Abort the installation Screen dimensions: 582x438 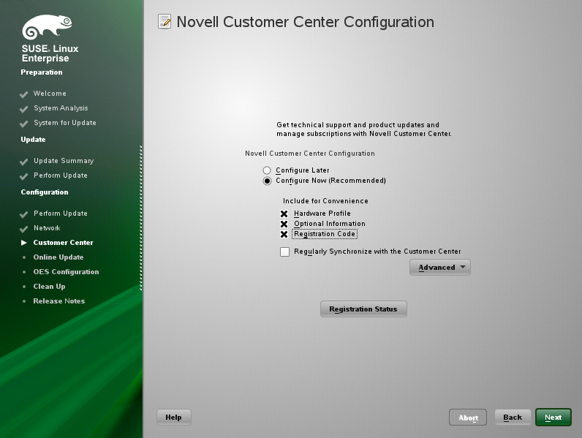[x=468, y=418]
